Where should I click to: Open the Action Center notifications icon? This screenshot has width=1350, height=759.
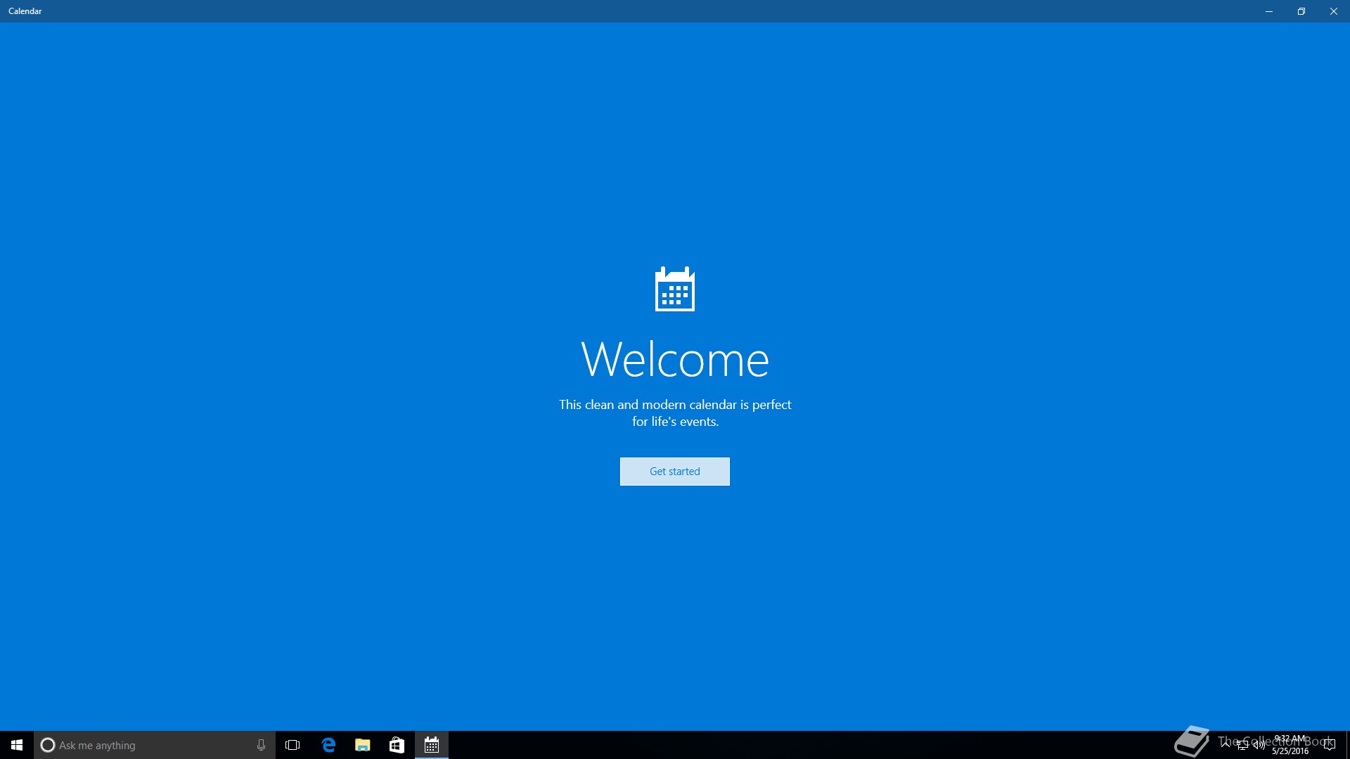(1329, 745)
